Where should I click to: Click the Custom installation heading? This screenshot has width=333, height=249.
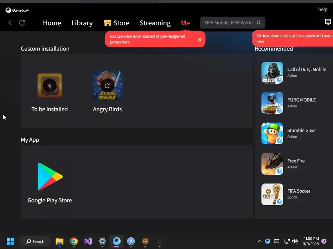45,49
